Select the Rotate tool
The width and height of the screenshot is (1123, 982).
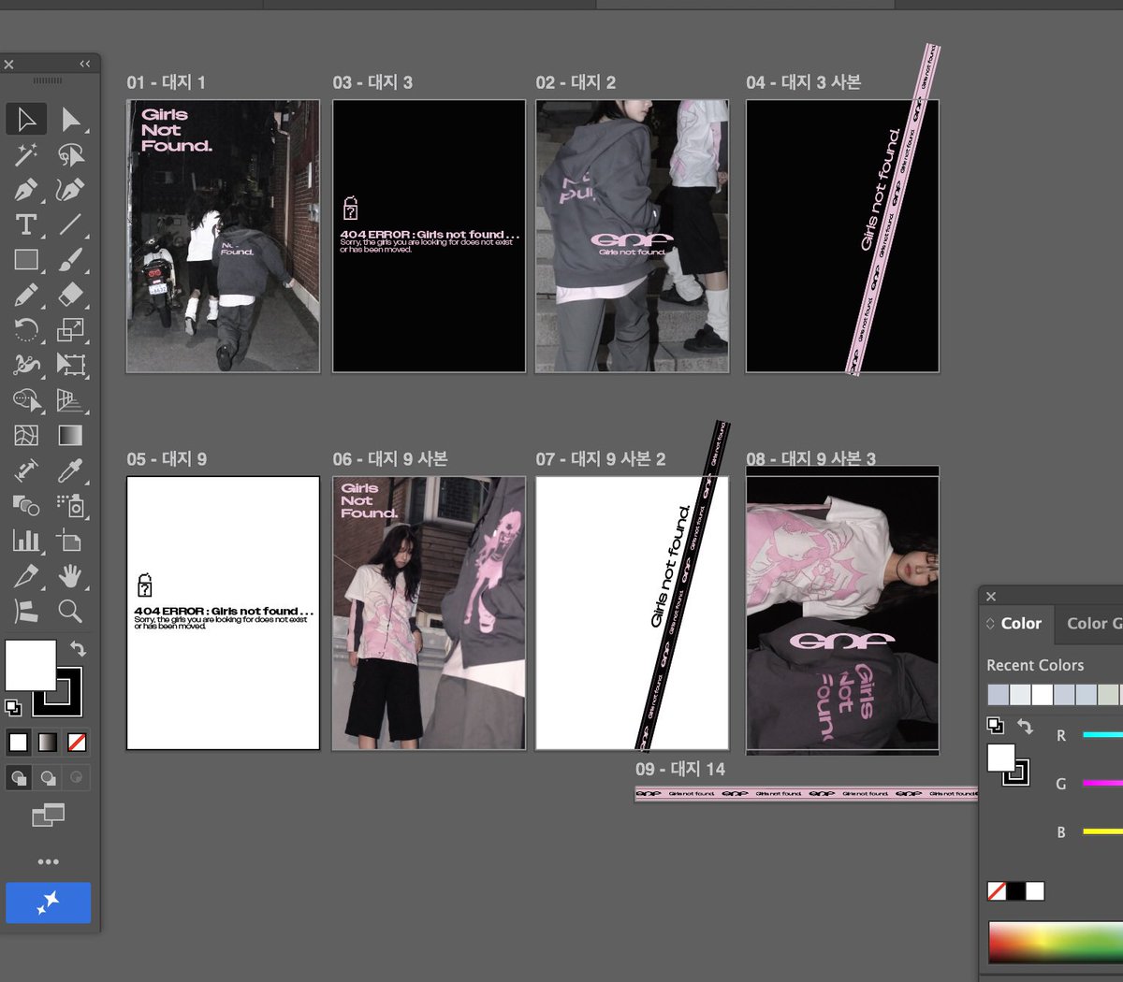point(26,329)
